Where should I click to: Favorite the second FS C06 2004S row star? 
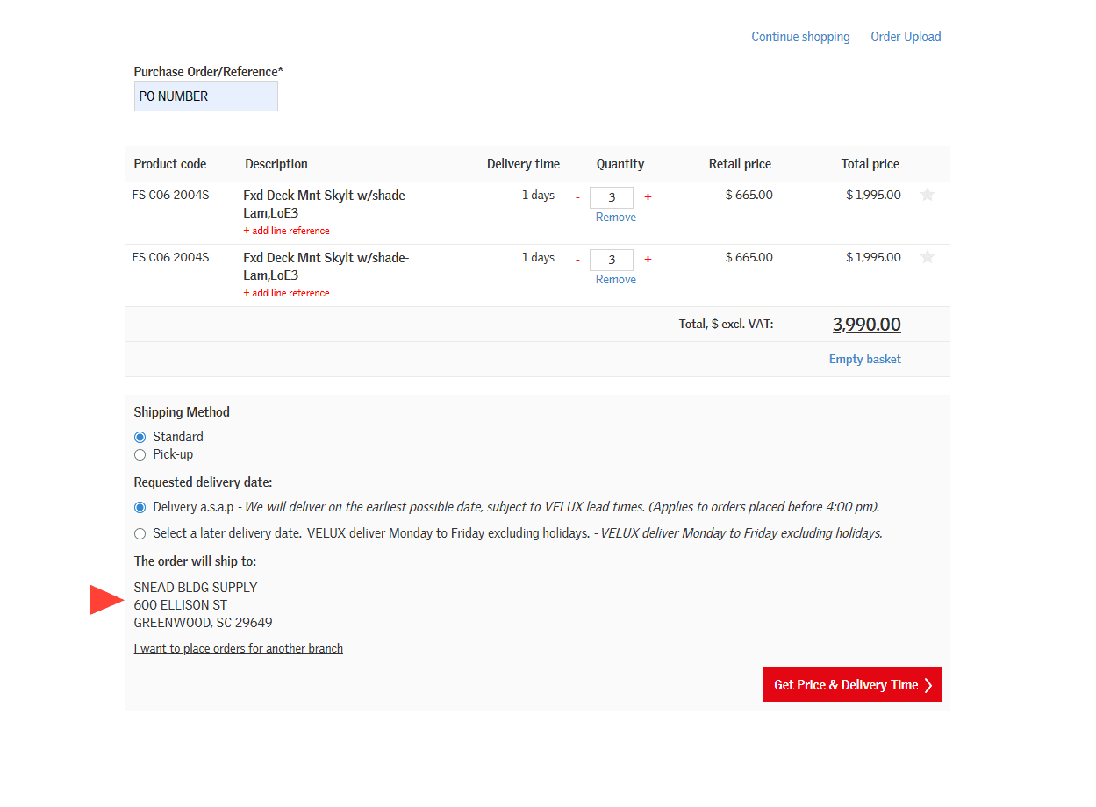pos(927,257)
